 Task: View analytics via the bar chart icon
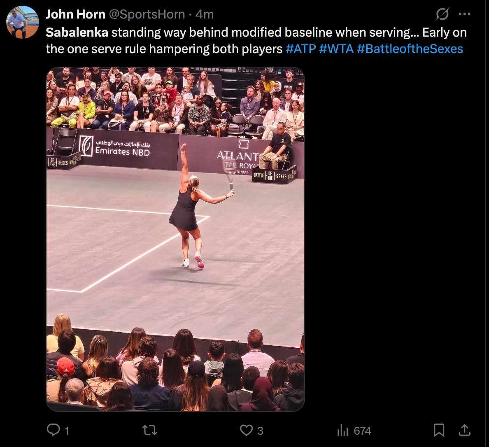[x=342, y=431]
